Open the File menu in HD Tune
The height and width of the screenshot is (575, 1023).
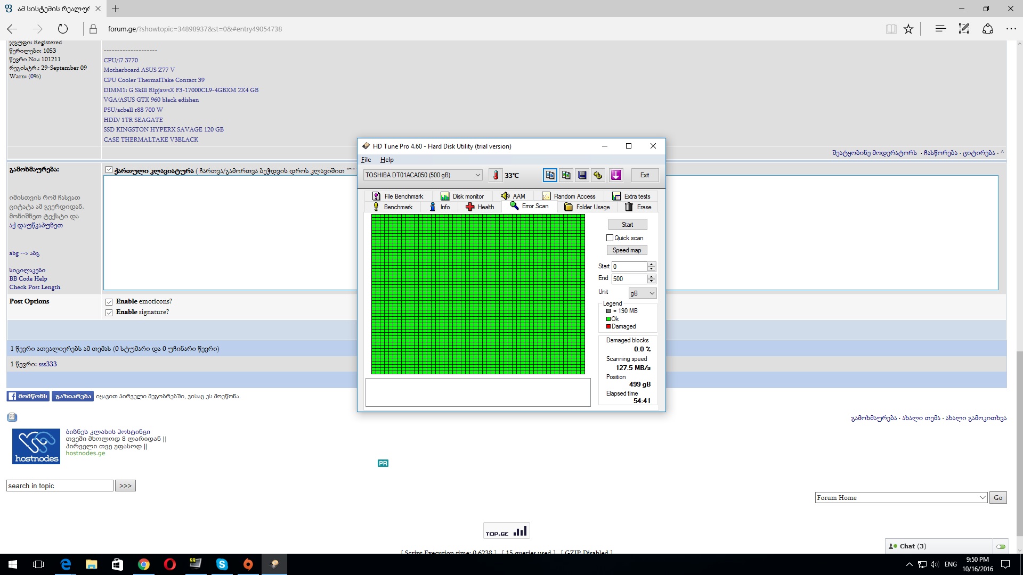click(366, 160)
